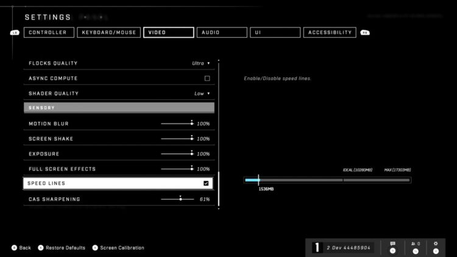
Task: Uncheck the Speed Lines checkbox
Action: (x=207, y=183)
